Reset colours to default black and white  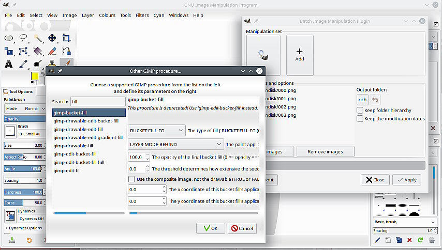click(x=33, y=83)
